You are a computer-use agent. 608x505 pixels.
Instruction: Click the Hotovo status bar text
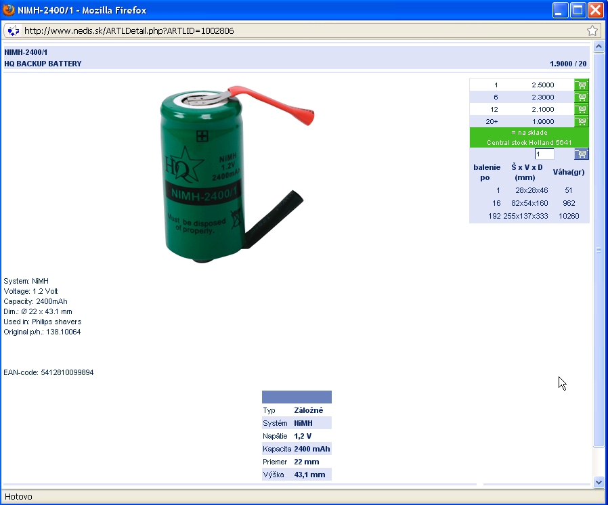[18, 496]
